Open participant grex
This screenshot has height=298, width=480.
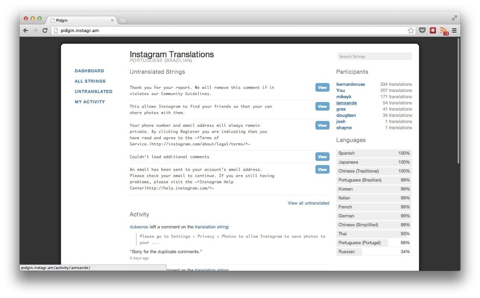click(341, 109)
